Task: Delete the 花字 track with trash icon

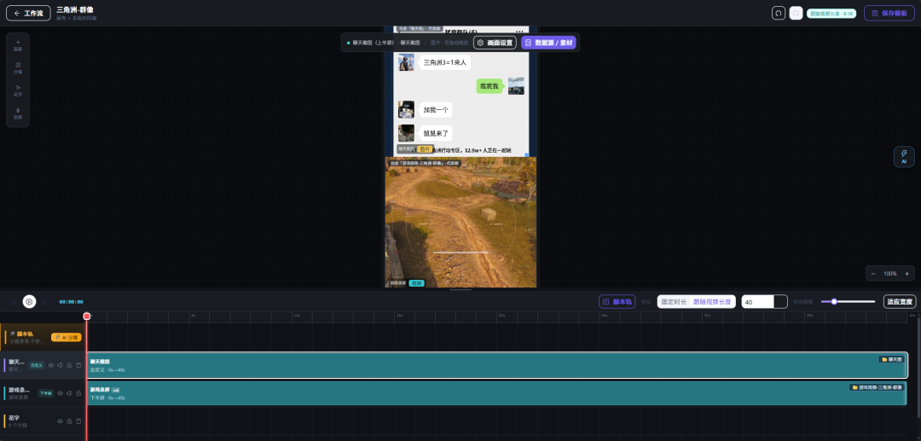Action: click(x=78, y=421)
